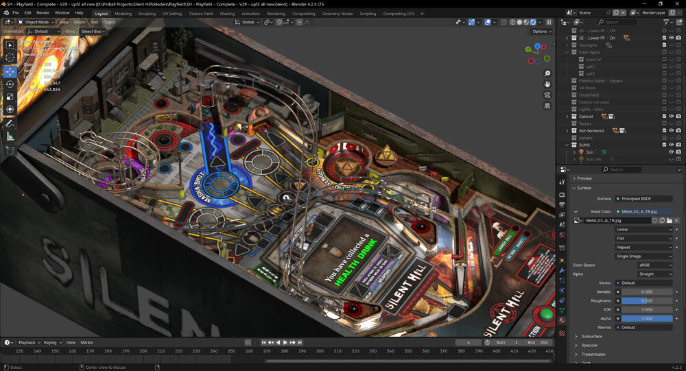Toggle viewport overlays button

click(x=488, y=22)
